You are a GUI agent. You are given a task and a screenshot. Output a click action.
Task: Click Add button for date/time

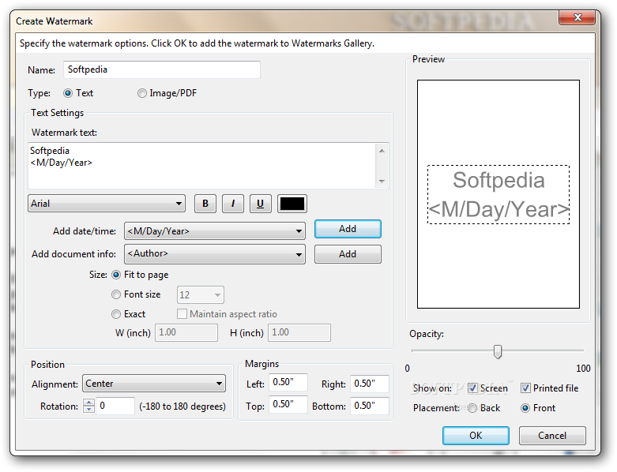[348, 229]
